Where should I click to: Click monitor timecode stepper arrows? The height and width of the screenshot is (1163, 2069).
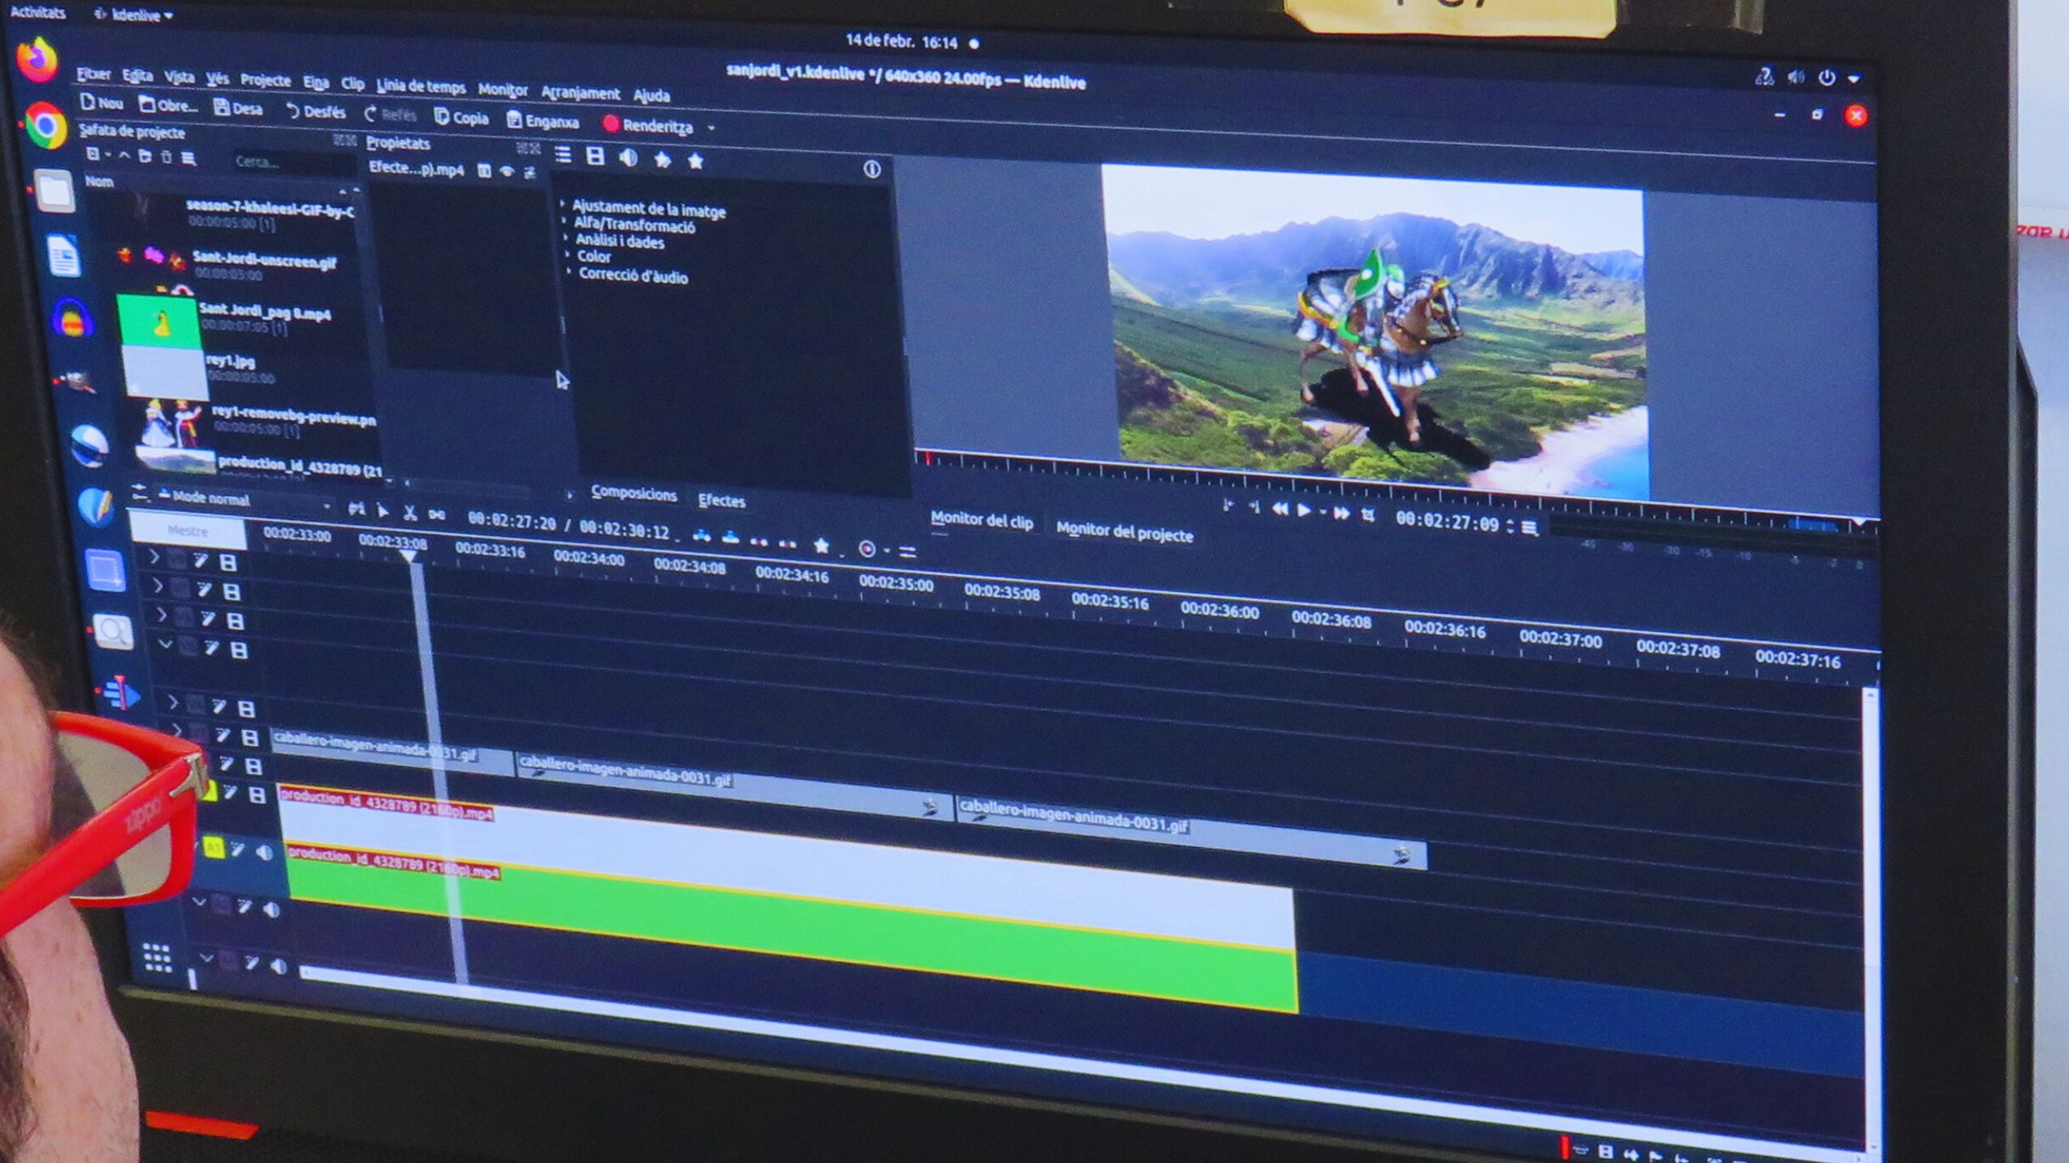(x=1510, y=526)
